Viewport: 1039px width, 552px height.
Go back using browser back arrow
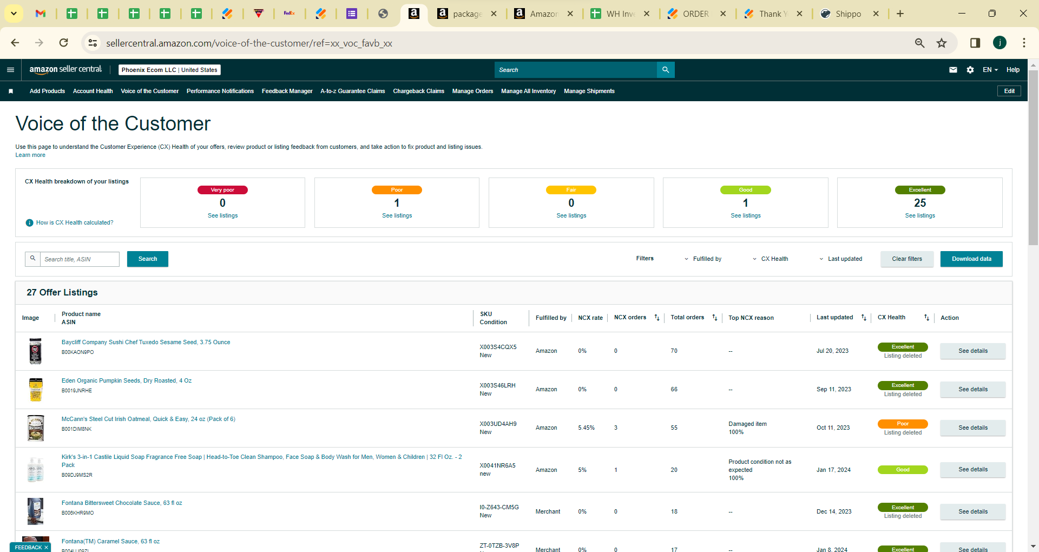click(x=15, y=43)
